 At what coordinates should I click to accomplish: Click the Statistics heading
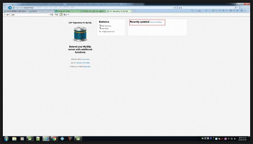(x=104, y=22)
